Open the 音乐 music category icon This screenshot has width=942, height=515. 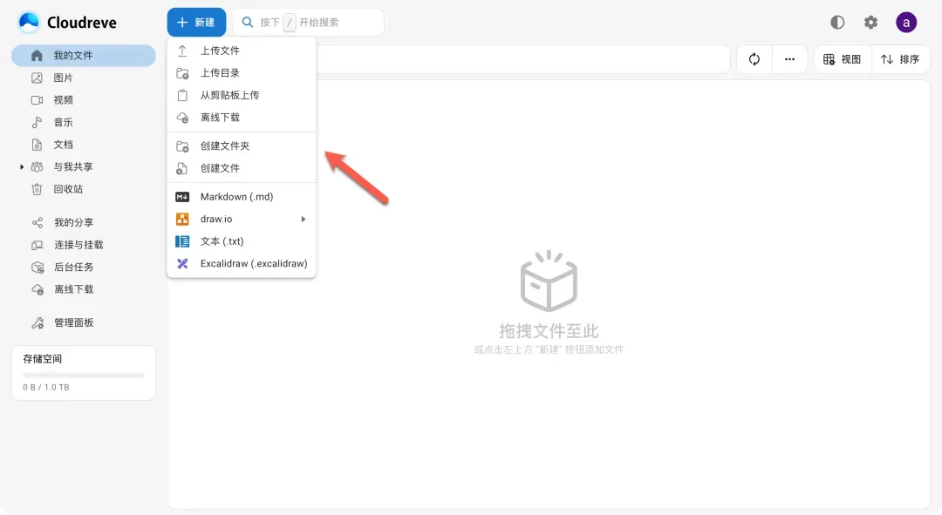point(37,123)
